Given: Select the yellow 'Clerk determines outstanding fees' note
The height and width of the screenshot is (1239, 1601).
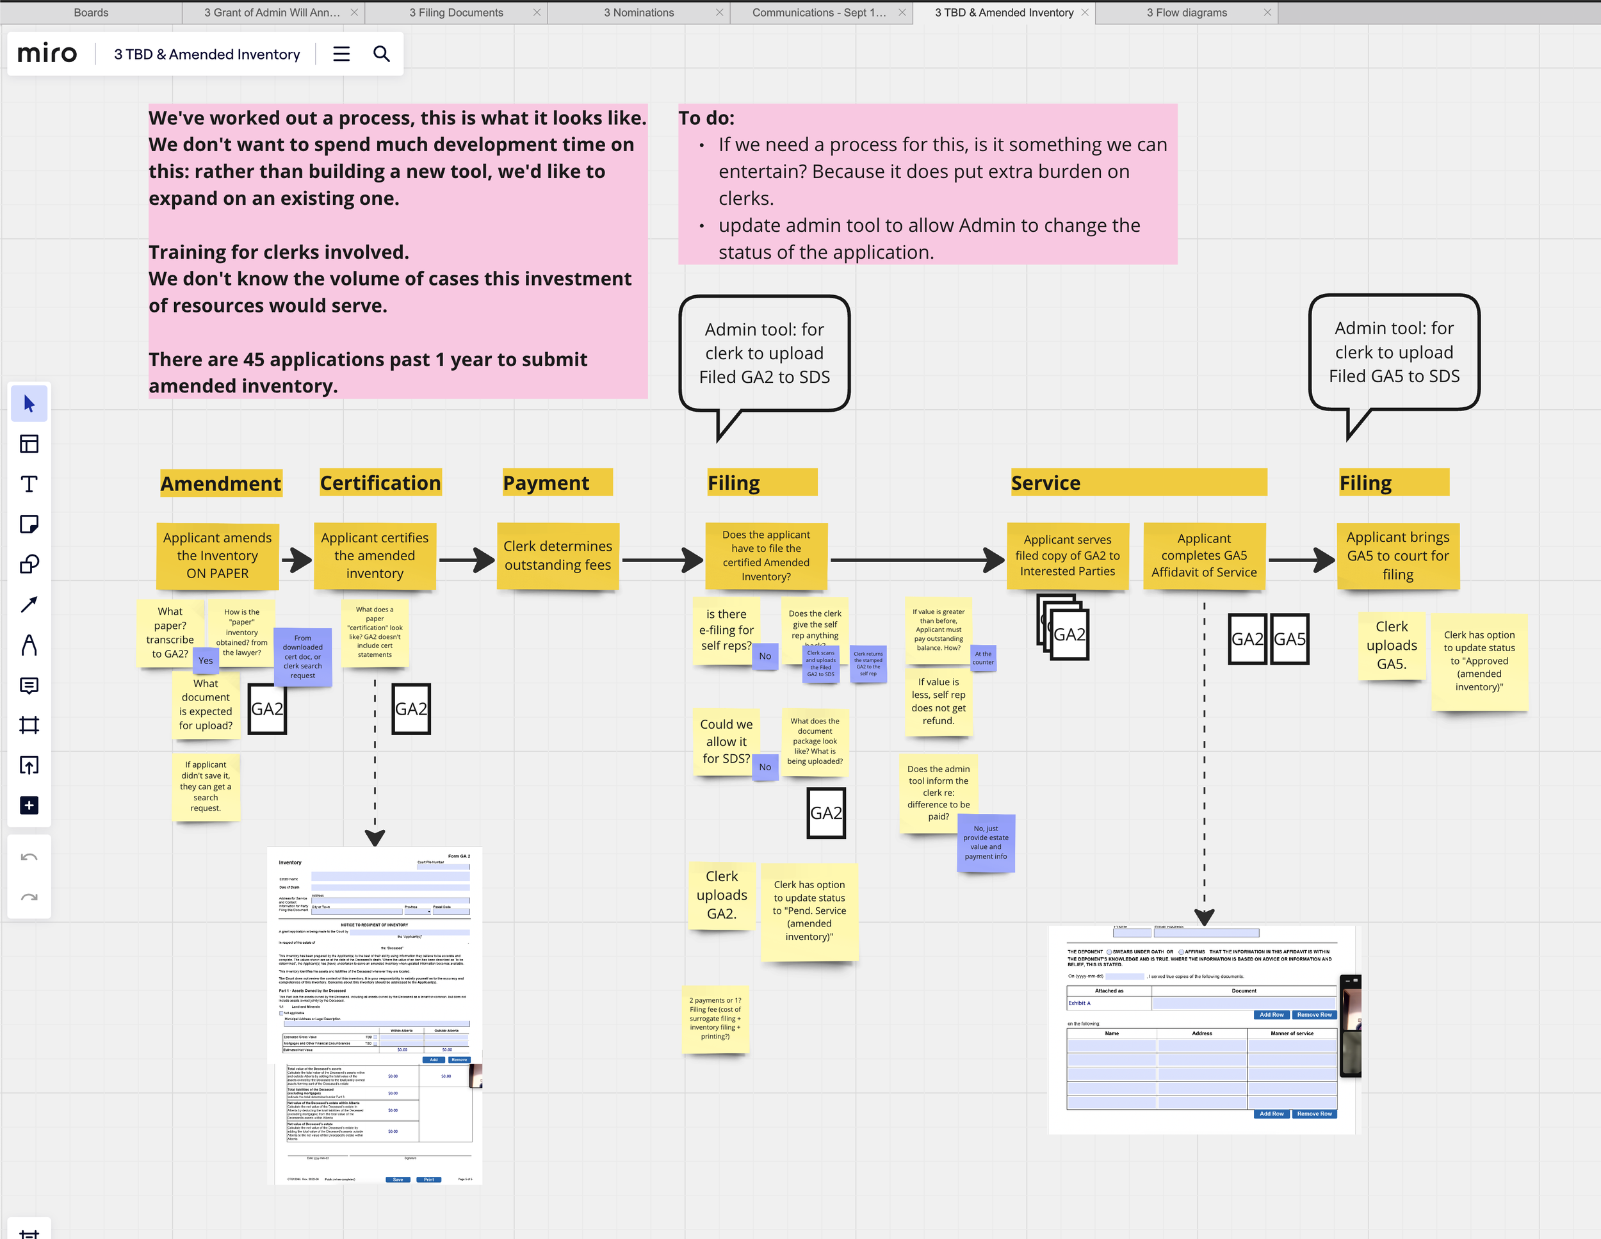Looking at the screenshot, I should [x=557, y=556].
